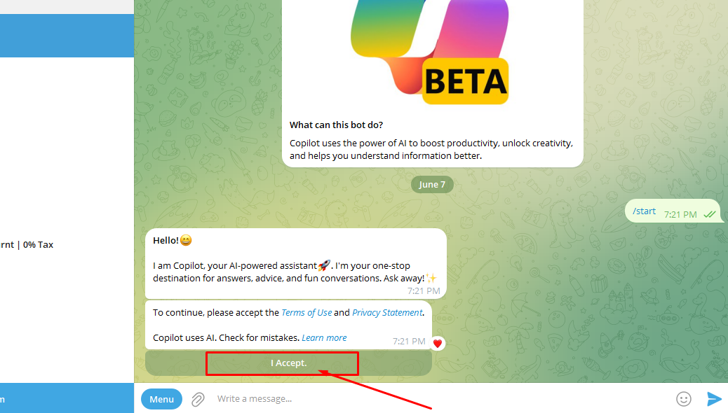Open the emoji picker smiley icon
This screenshot has height=413, width=728.
[683, 399]
